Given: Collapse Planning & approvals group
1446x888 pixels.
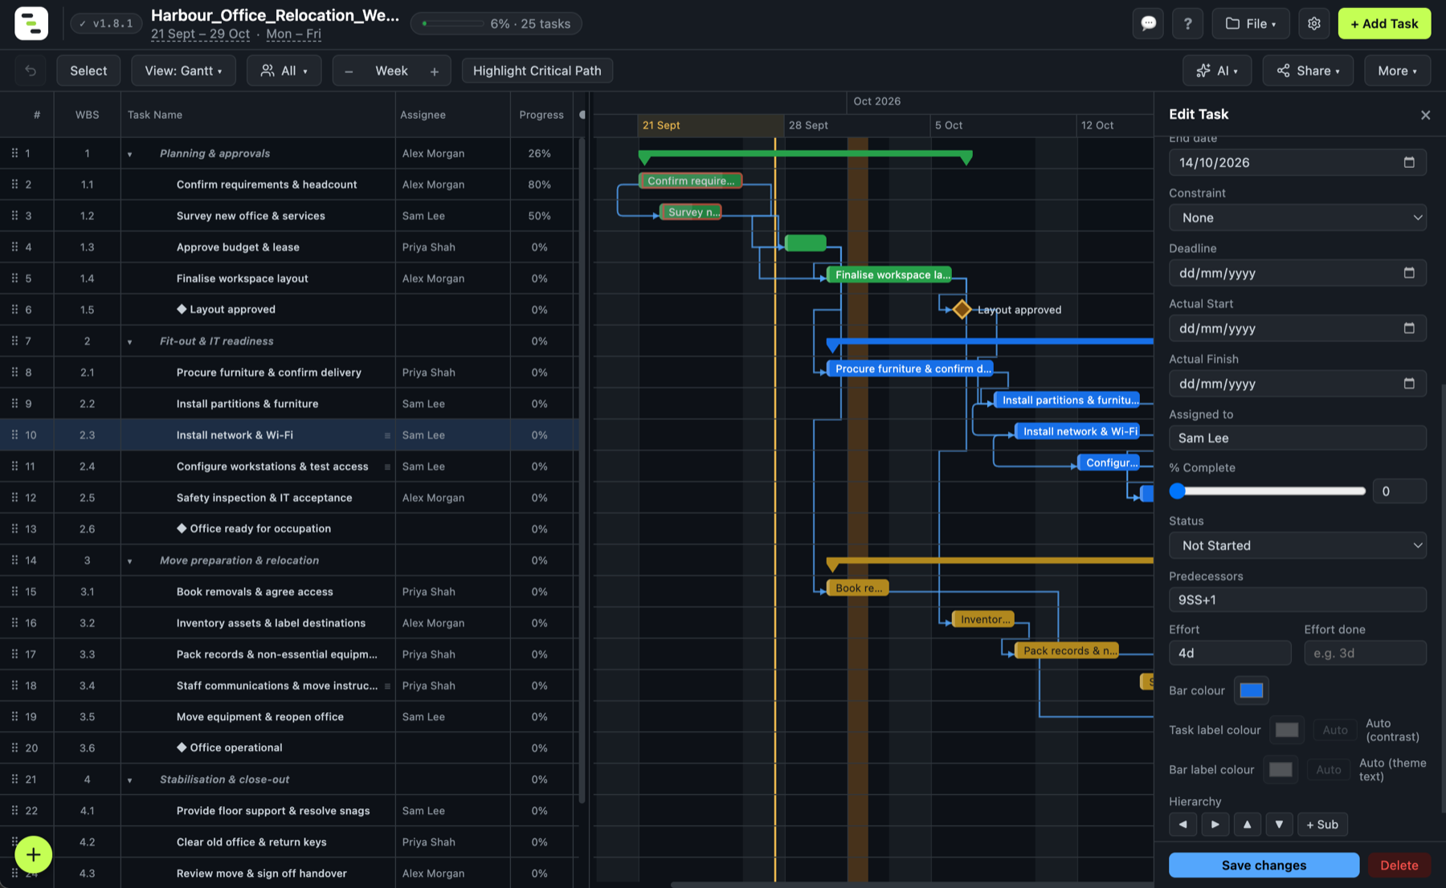Looking at the screenshot, I should (x=129, y=154).
